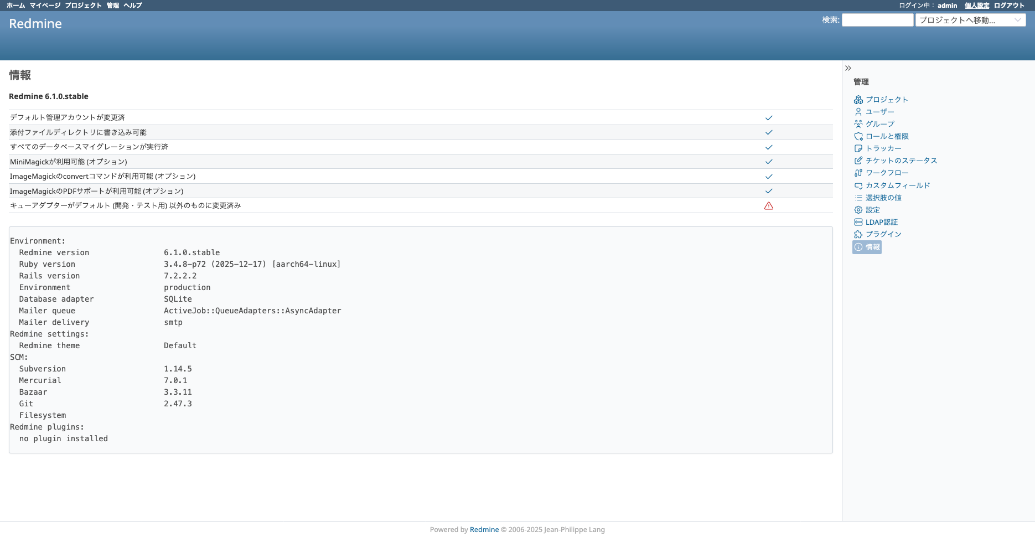1035x537 pixels.
Task: Open 設定 in the admin sidebar
Action: (873, 210)
